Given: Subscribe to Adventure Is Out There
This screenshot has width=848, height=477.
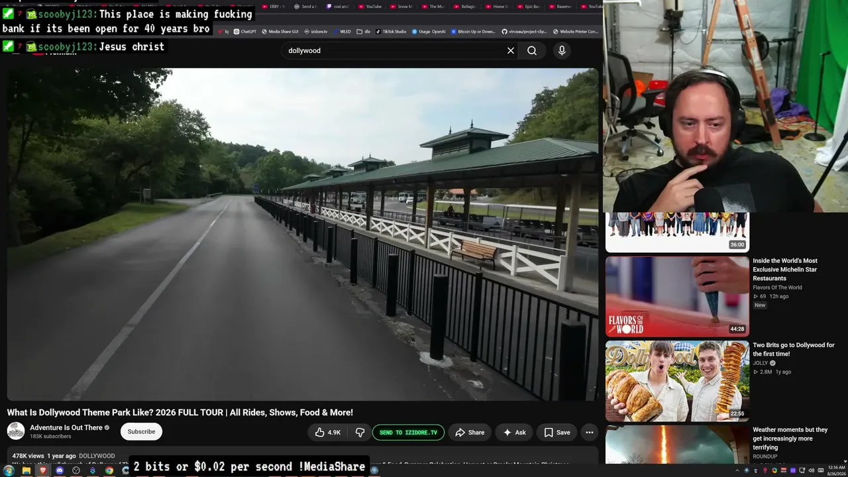Looking at the screenshot, I should click(141, 431).
